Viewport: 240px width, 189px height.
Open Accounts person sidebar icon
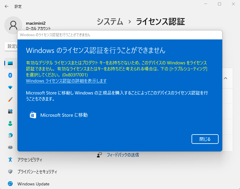pos(10,123)
